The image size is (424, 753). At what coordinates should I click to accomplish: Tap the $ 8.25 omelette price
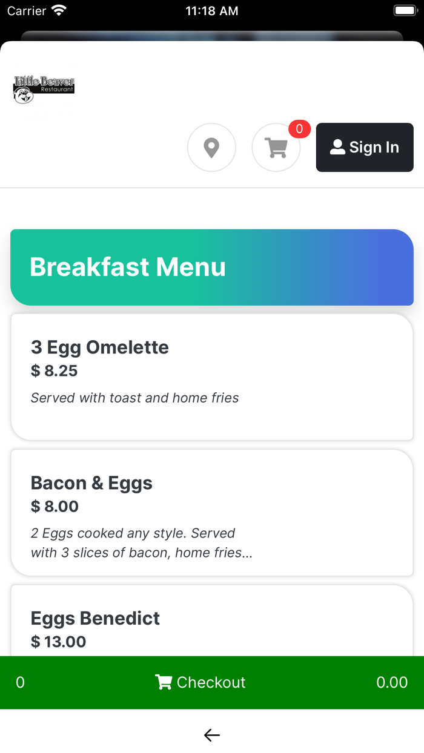click(x=55, y=370)
